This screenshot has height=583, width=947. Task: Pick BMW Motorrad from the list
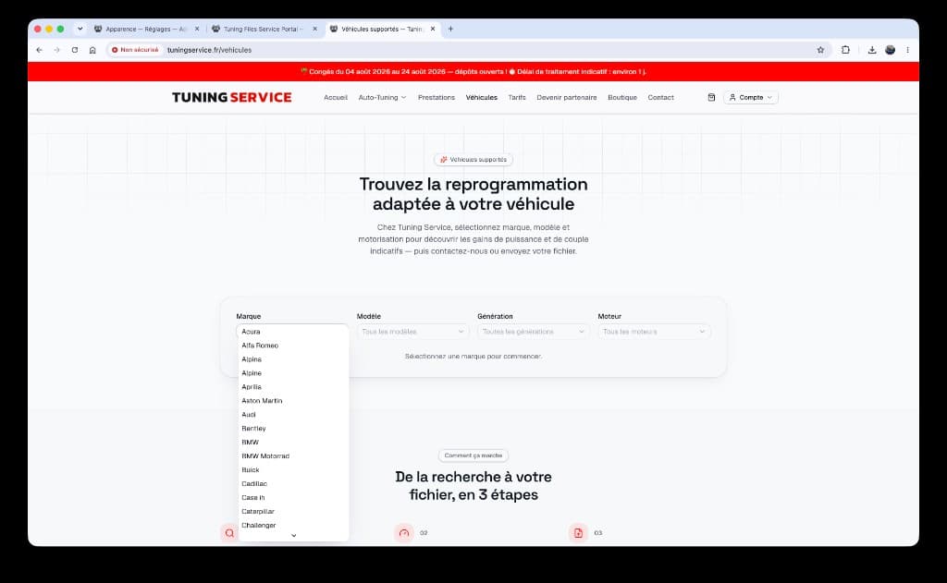click(x=293, y=456)
